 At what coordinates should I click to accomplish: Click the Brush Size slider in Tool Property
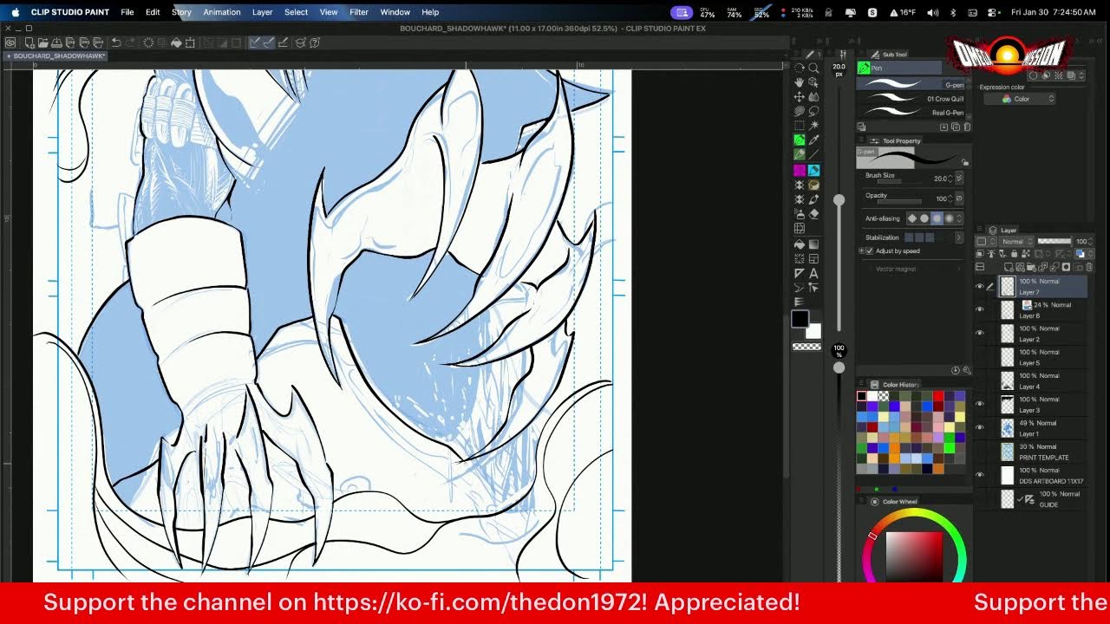point(899,181)
